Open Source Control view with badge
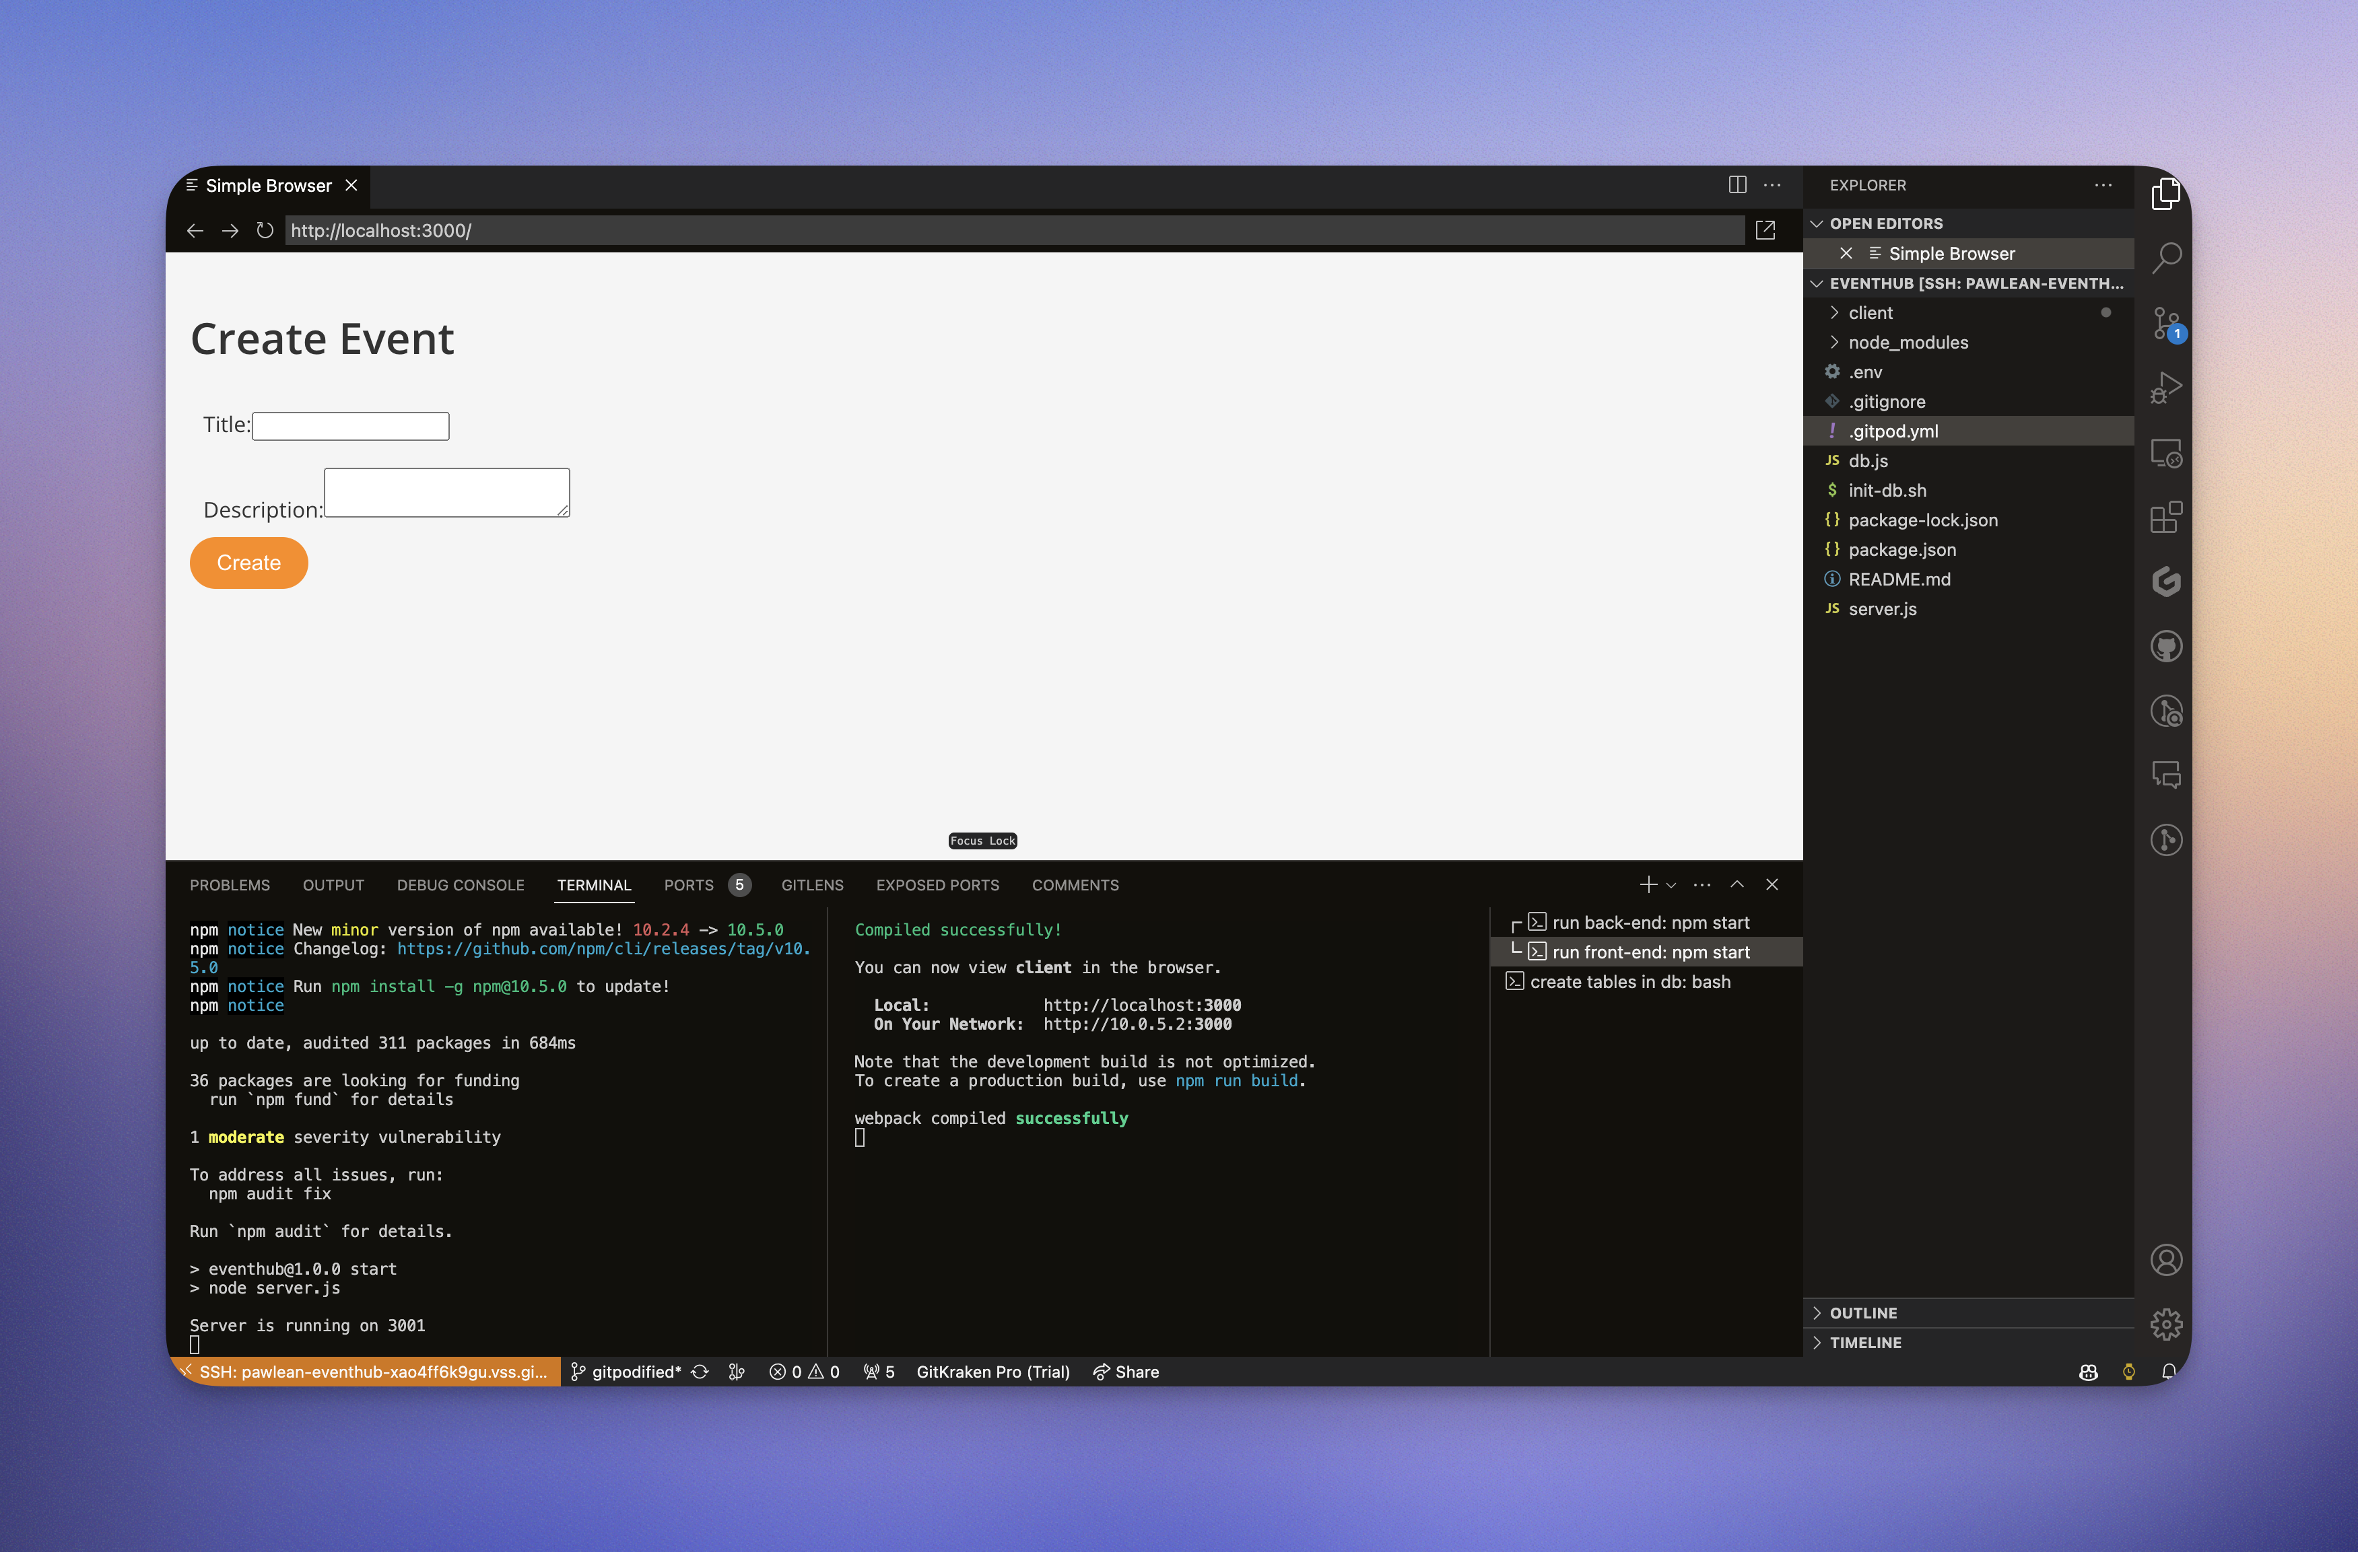This screenshot has width=2358, height=1552. [2166, 323]
